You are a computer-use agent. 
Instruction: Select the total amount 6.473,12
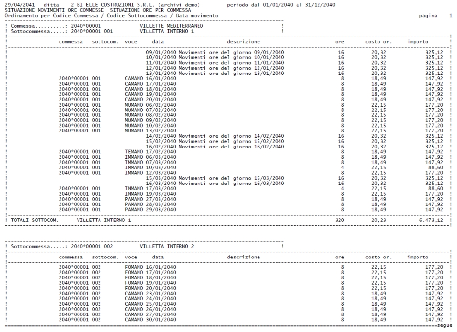(x=431, y=220)
